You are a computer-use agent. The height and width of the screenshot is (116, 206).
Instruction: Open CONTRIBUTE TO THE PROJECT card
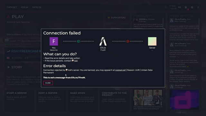click(115, 101)
